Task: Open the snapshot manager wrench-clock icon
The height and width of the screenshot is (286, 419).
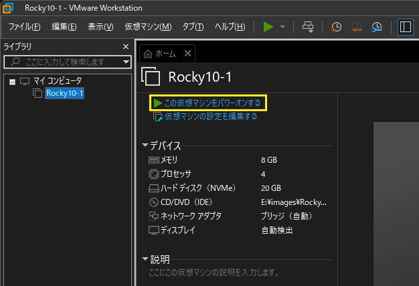Action: 377,27
